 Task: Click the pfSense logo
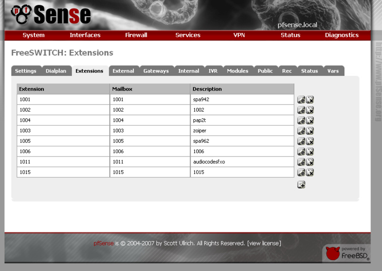51,14
